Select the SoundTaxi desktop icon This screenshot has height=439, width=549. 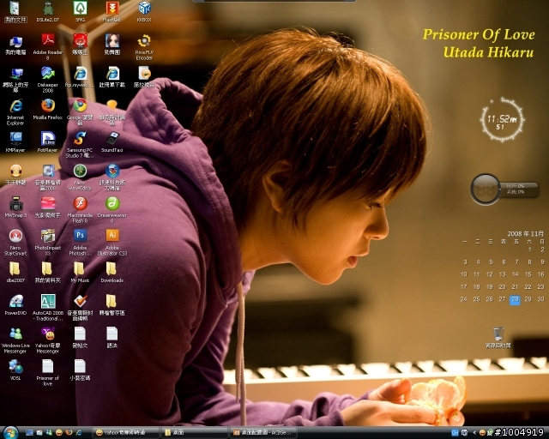(112, 141)
